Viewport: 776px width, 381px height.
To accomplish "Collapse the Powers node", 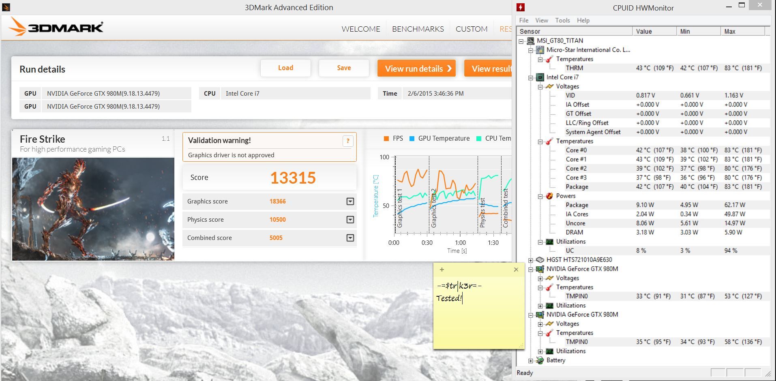I will click(x=540, y=196).
